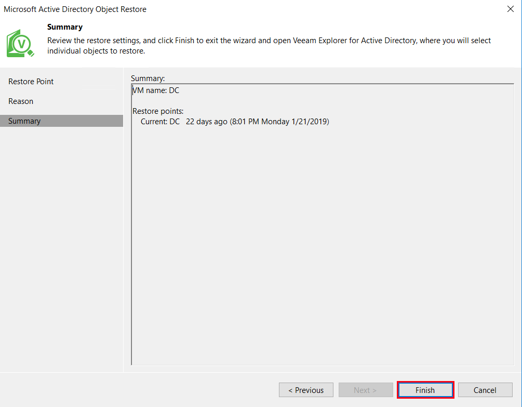Click the 'VM name: DC' line
The height and width of the screenshot is (407, 522).
point(156,90)
